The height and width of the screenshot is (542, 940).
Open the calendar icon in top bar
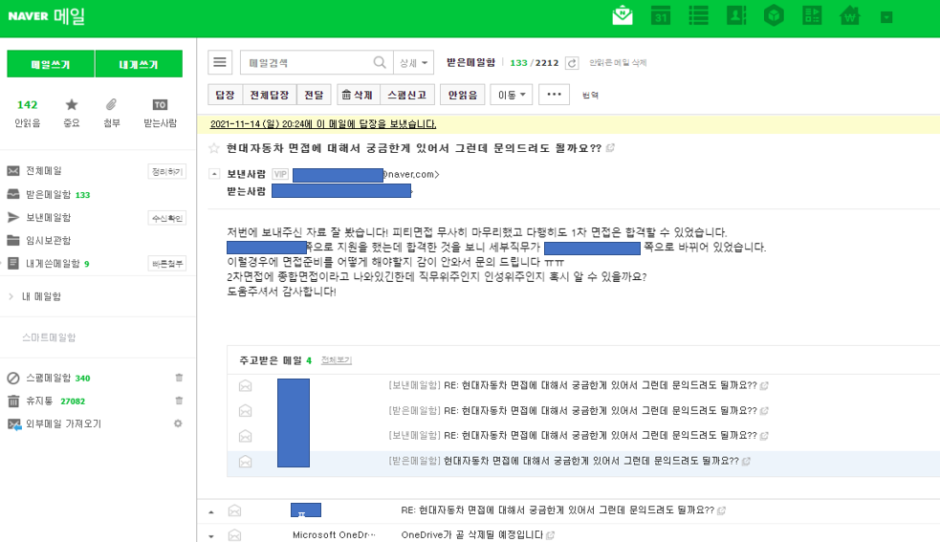[x=661, y=15]
